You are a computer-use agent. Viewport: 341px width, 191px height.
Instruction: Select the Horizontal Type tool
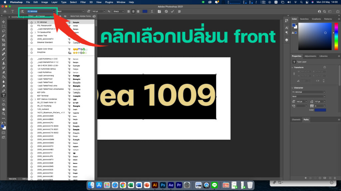(x=4, y=95)
